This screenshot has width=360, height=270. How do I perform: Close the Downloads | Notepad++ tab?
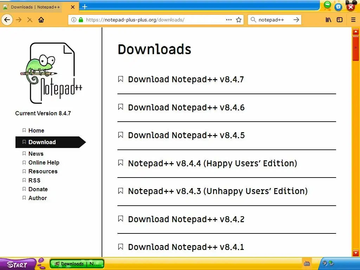pos(73,7)
